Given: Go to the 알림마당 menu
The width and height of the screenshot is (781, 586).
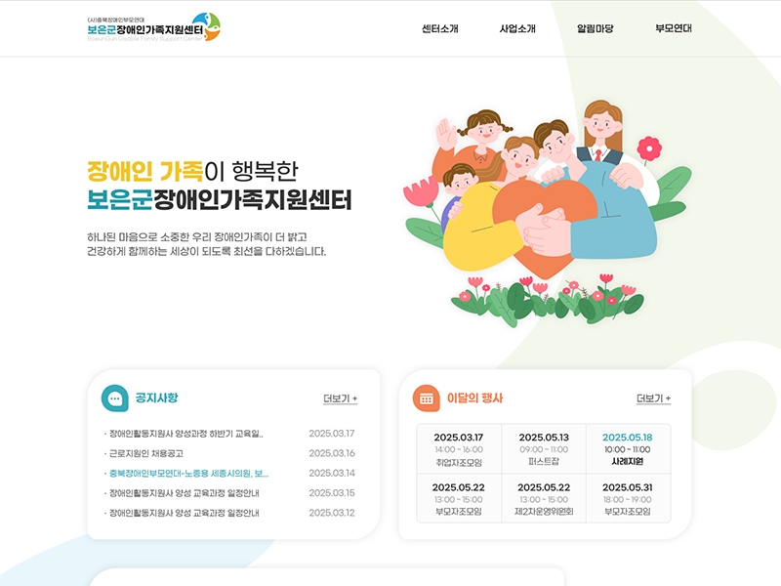Looking at the screenshot, I should click(596, 28).
